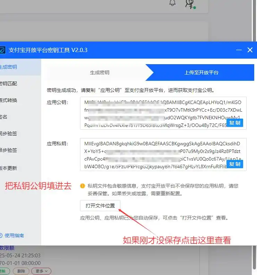Open 格式转换 in the left sidebar
Screen dimensions: 257x275
pos(8,101)
